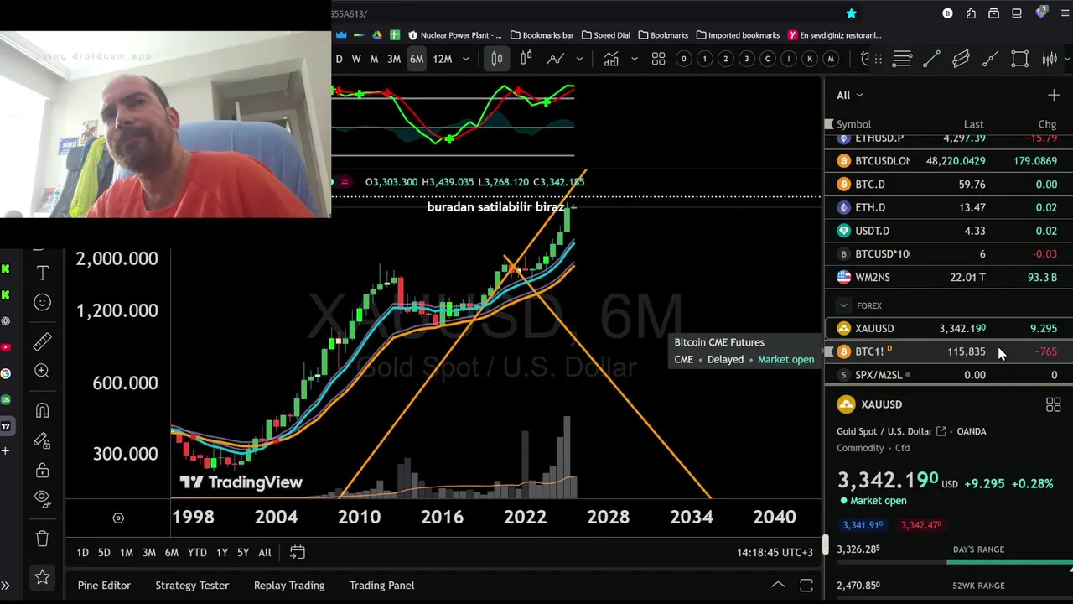Image resolution: width=1073 pixels, height=604 pixels.
Task: Open Bookmarks bar folder
Action: point(542,35)
